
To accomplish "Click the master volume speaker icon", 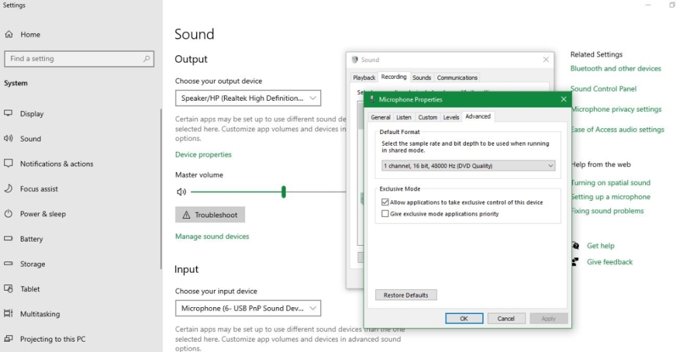I will coord(181,192).
